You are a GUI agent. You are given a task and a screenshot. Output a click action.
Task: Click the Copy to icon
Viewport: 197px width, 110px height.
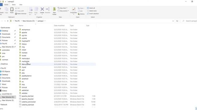click(36, 9)
